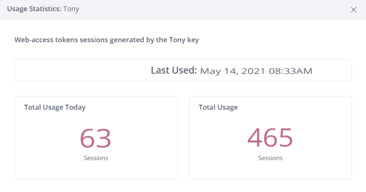Click the Web-access tokens description text
Screen dimensions: 366x192
click(x=107, y=40)
